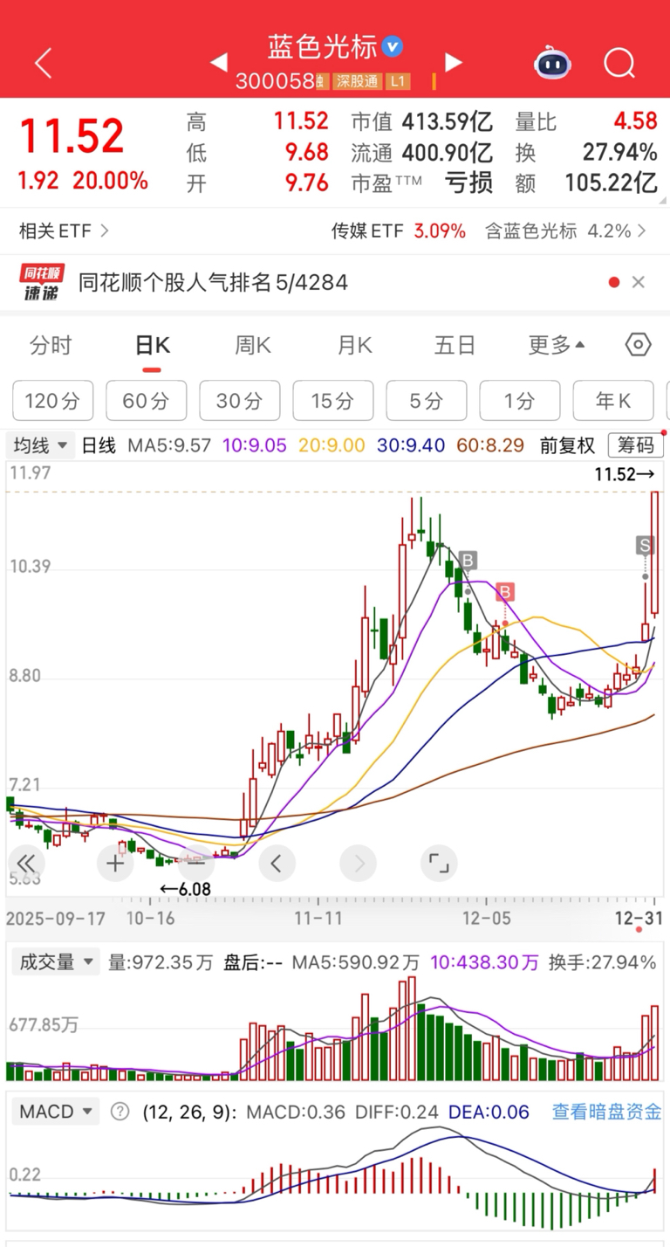Open the MACD indicator dropdown
The width and height of the screenshot is (670, 1247).
[x=55, y=1112]
